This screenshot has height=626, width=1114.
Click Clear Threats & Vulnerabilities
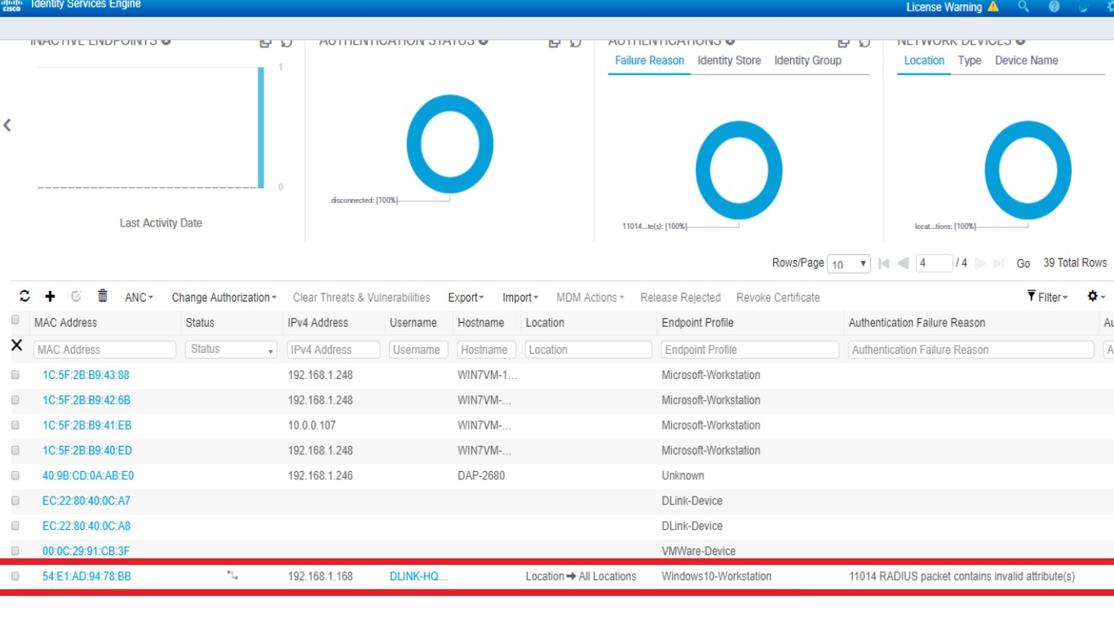[361, 298]
